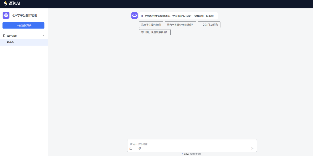This screenshot has height=156, width=313.
Task: Click the +创建新对话 button
Action: tap(23, 25)
